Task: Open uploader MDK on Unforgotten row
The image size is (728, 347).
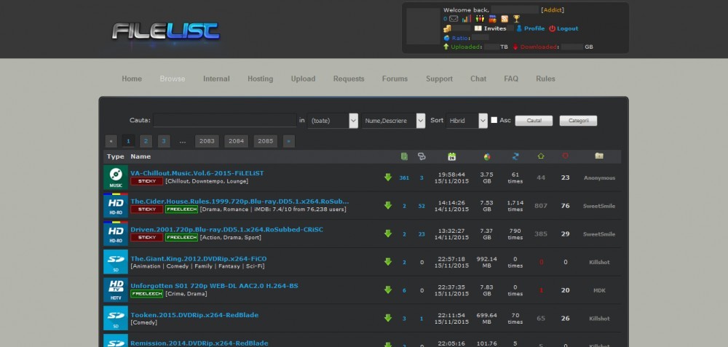Action: pyautogui.click(x=599, y=290)
